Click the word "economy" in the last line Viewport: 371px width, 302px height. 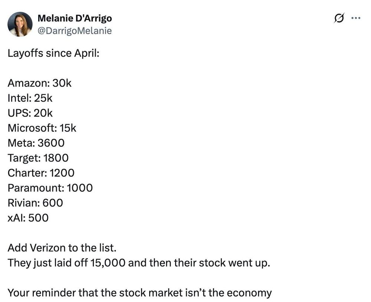249,293
